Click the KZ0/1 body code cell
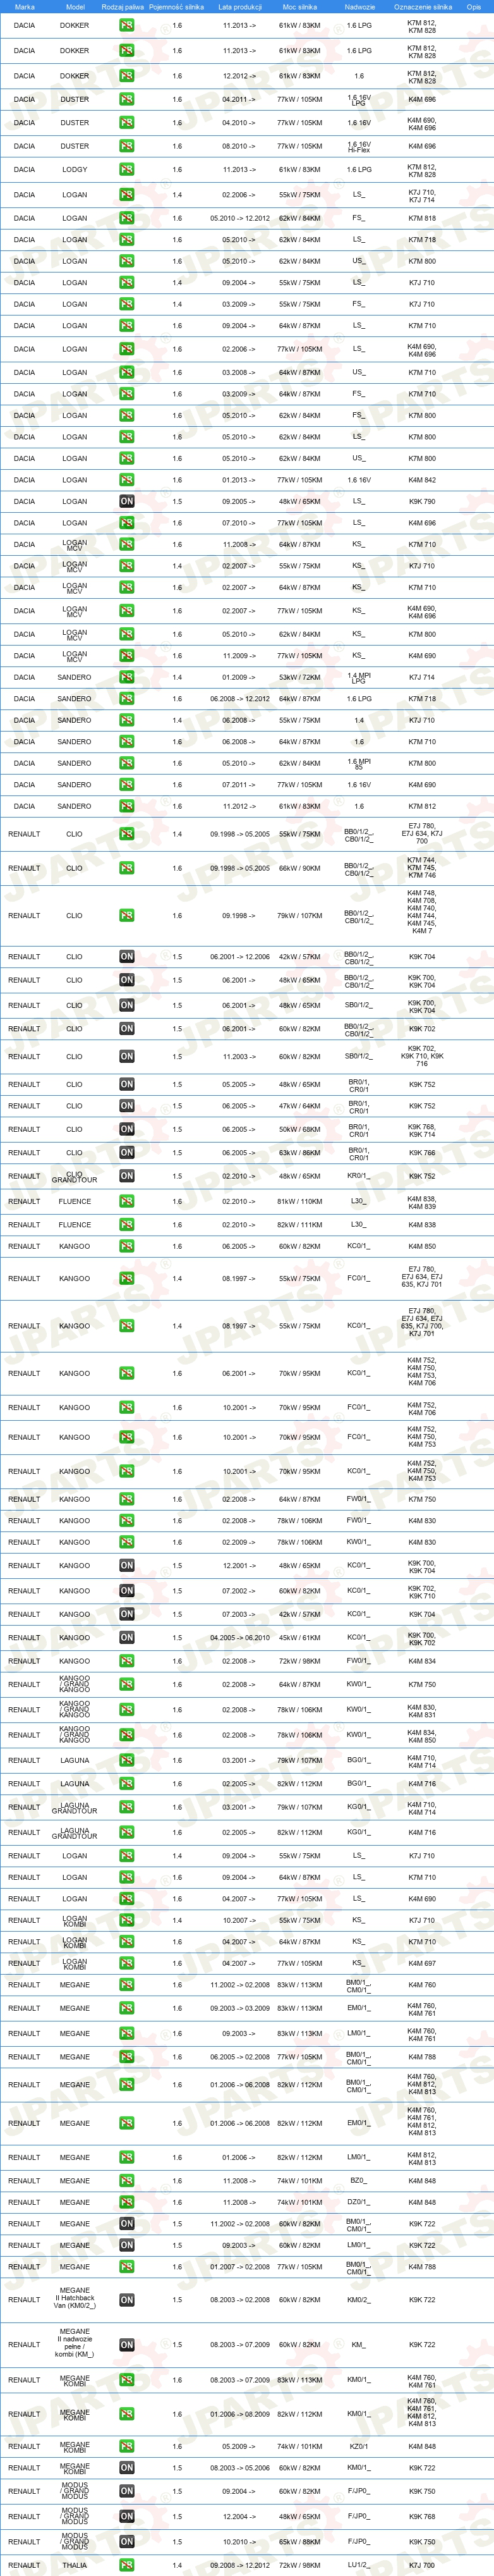This screenshot has width=494, height=2576. (359, 2447)
